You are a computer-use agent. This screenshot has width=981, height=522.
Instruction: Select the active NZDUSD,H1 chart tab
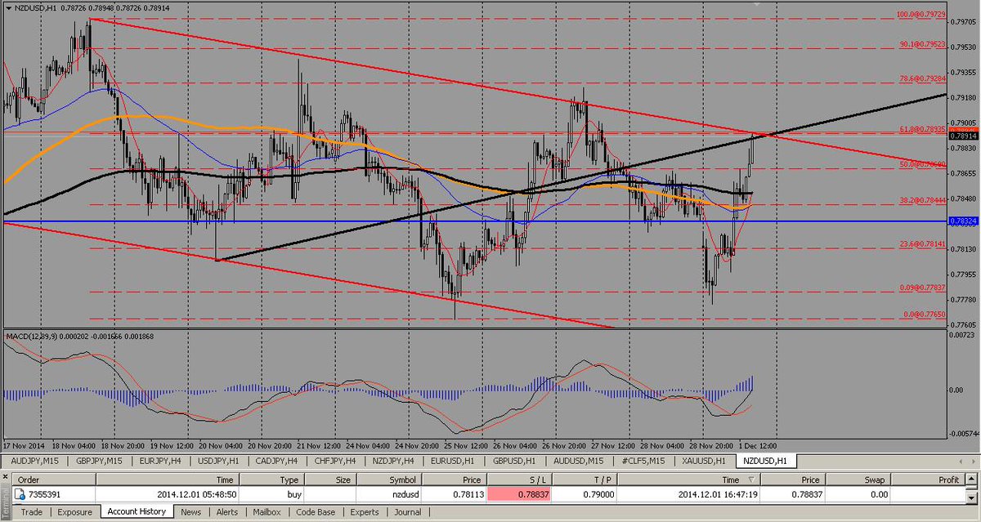(x=765, y=461)
